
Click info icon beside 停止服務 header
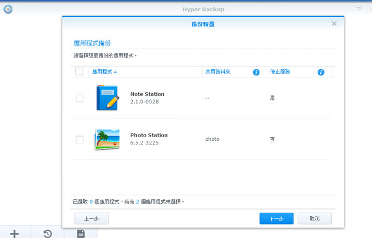(x=321, y=72)
